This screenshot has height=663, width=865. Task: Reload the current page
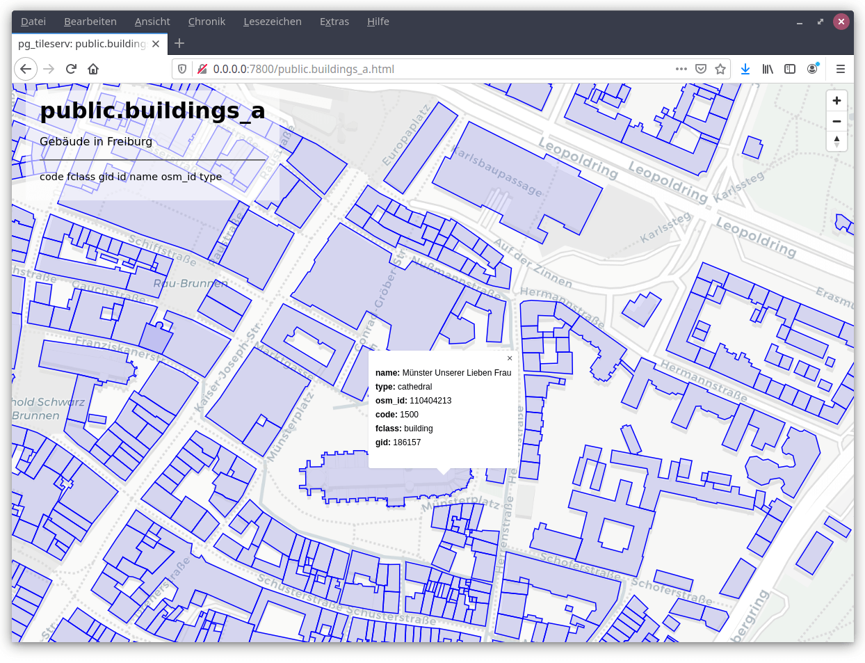pyautogui.click(x=71, y=69)
